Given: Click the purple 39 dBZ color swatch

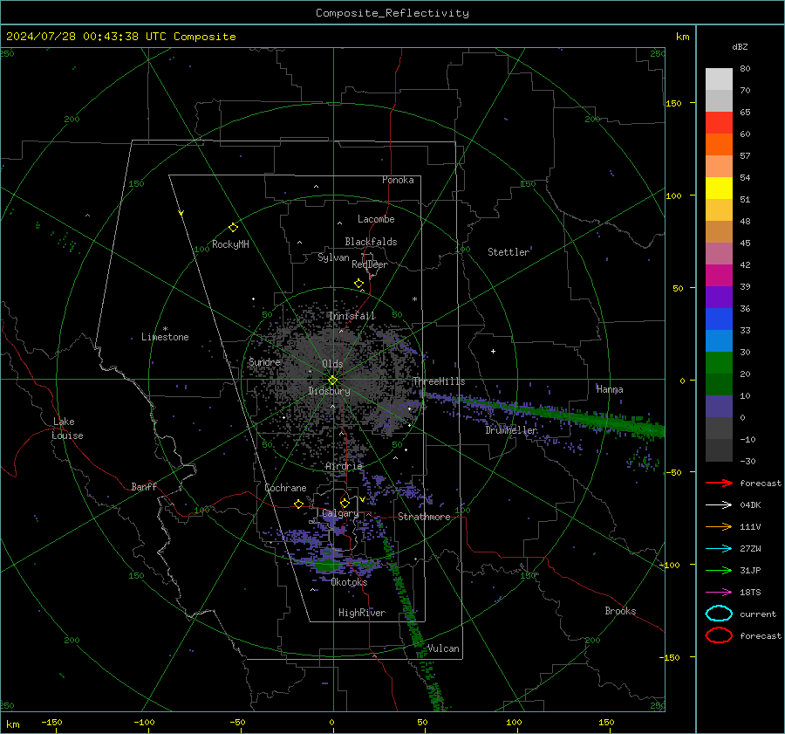Looking at the screenshot, I should [719, 297].
